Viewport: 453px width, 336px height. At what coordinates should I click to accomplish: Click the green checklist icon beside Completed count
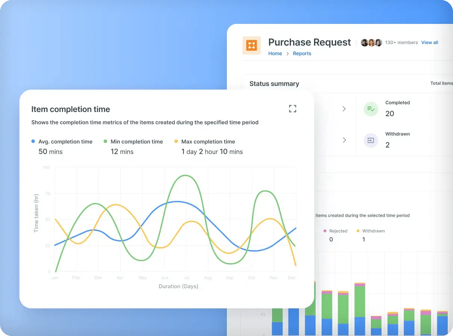(371, 109)
